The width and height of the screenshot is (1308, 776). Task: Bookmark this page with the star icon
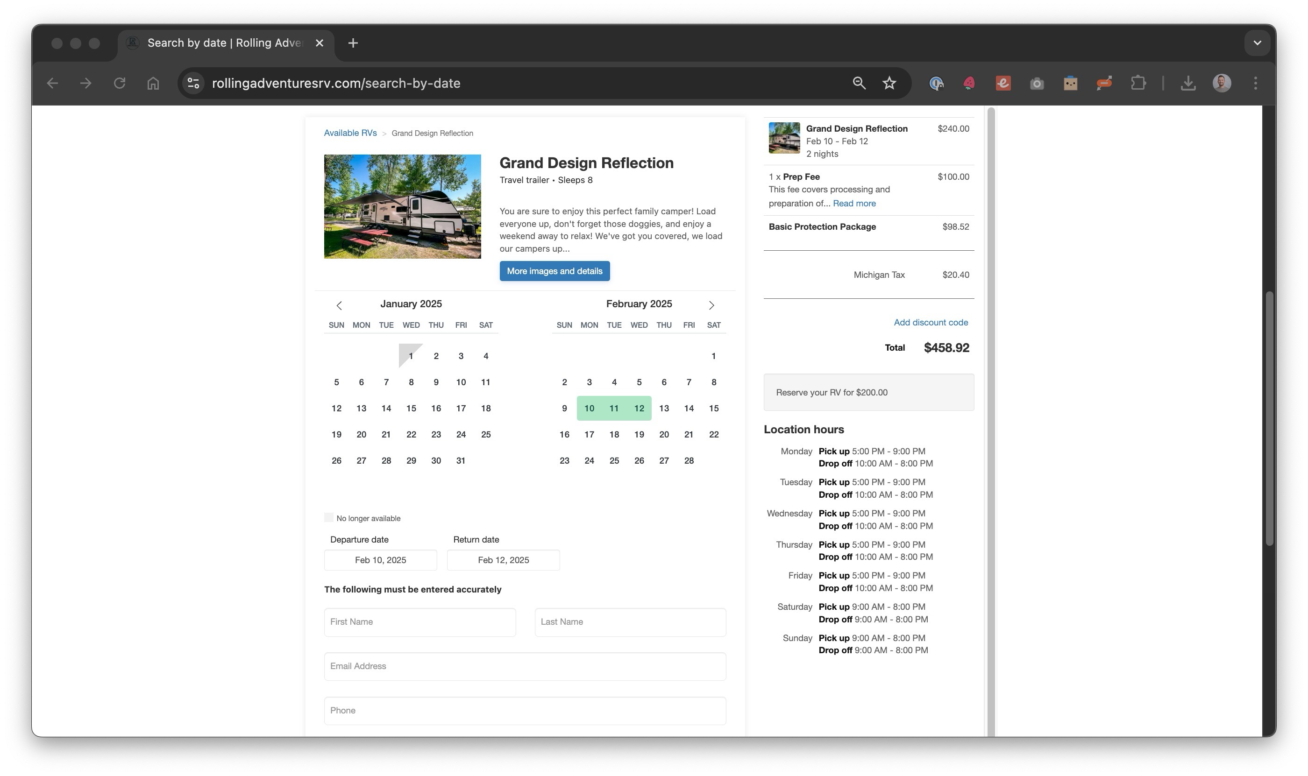click(889, 83)
